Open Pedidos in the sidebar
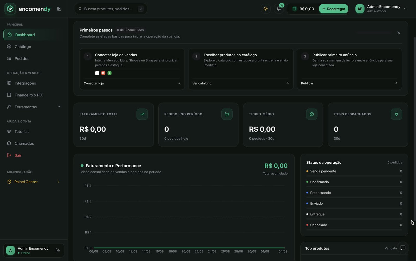Screen dimensions: 416x261 coord(34,59)
